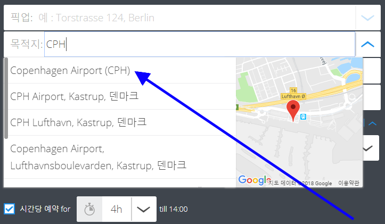The height and width of the screenshot is (224, 385).
Task: Collapse the destination suggestions with the up chevron
Action: [367, 44]
